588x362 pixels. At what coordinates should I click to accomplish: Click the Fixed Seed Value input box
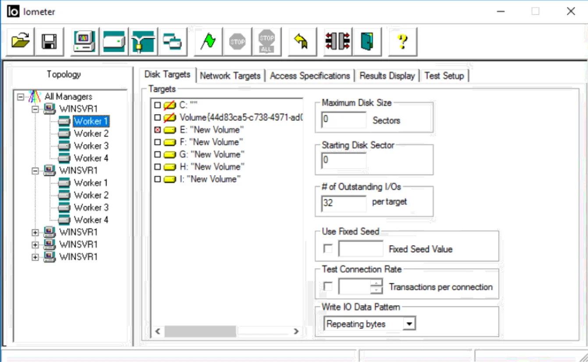[361, 249]
